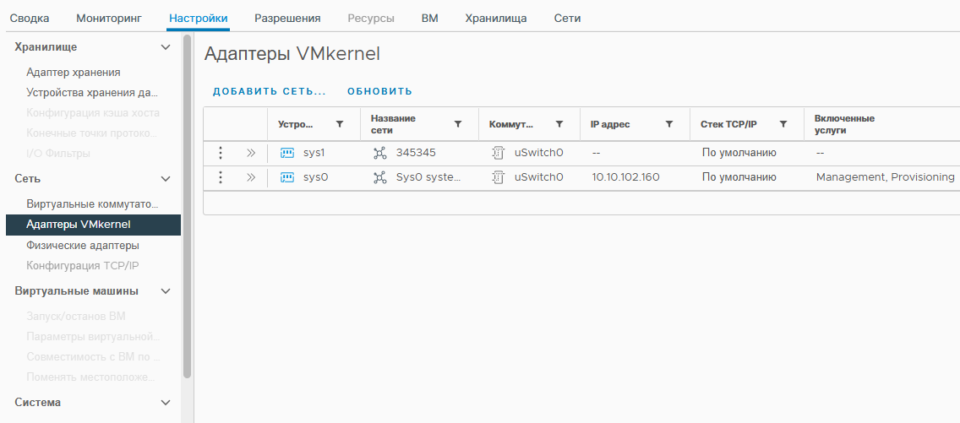Screen dimensions: 960x423
Task: Sort by the Включенные услуги column header
Action: tap(844, 124)
